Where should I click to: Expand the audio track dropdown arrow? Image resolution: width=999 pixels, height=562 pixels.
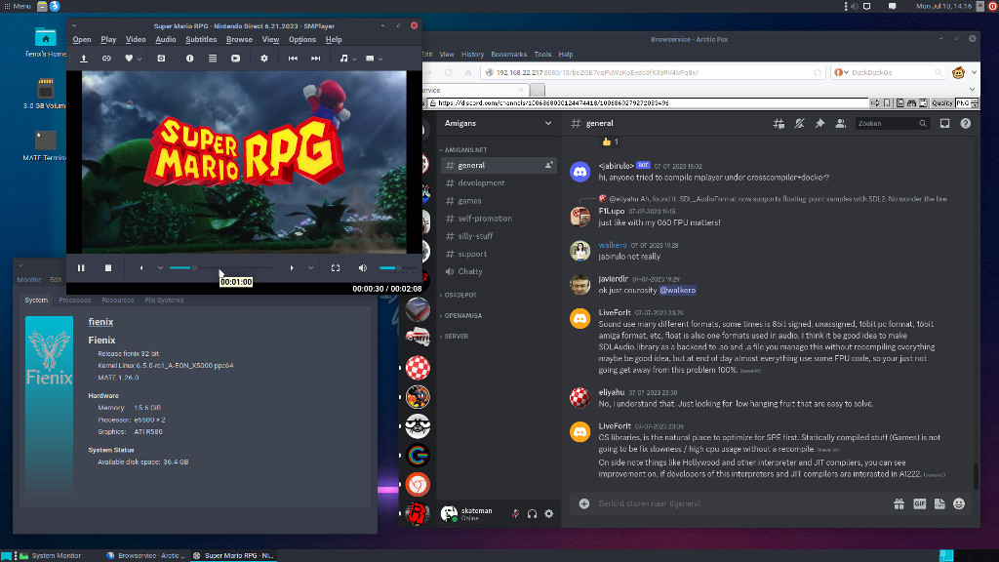click(x=354, y=60)
